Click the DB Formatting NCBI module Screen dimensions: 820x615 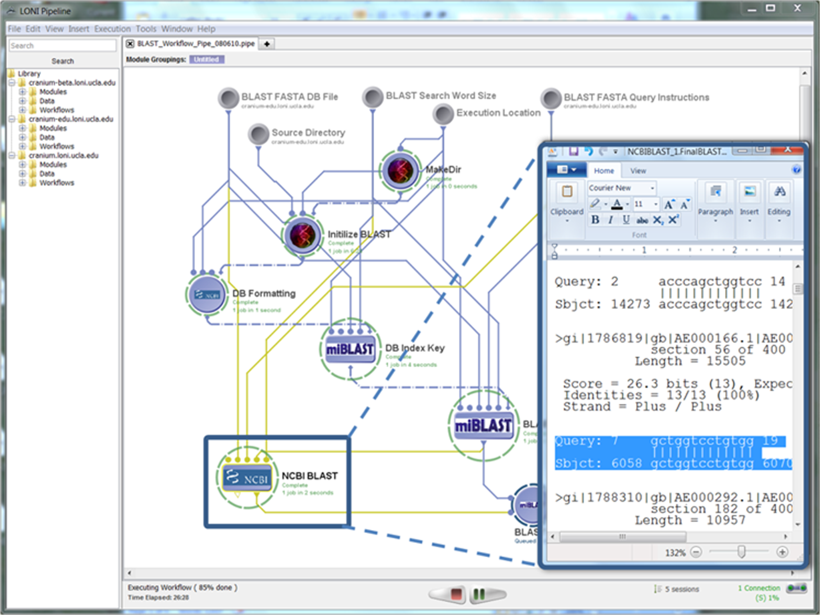coord(207,294)
